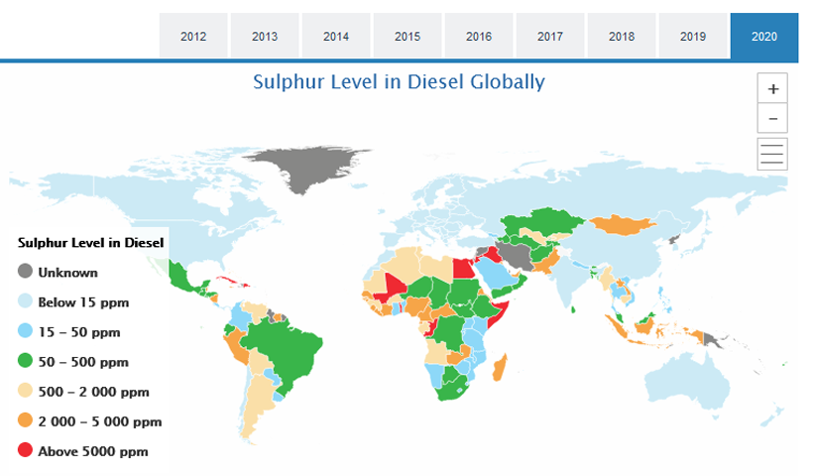The width and height of the screenshot is (813, 476).
Task: Switch to the 2016 tab
Action: (x=479, y=36)
